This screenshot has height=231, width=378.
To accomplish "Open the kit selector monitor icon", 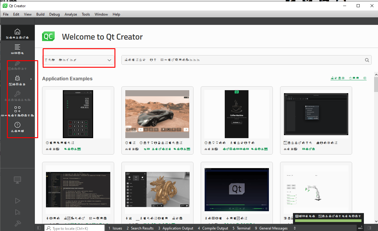I will click(x=17, y=180).
